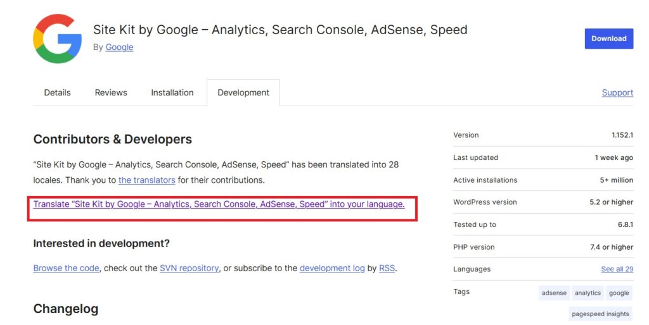Translate Site Kit into your language

[x=219, y=204]
